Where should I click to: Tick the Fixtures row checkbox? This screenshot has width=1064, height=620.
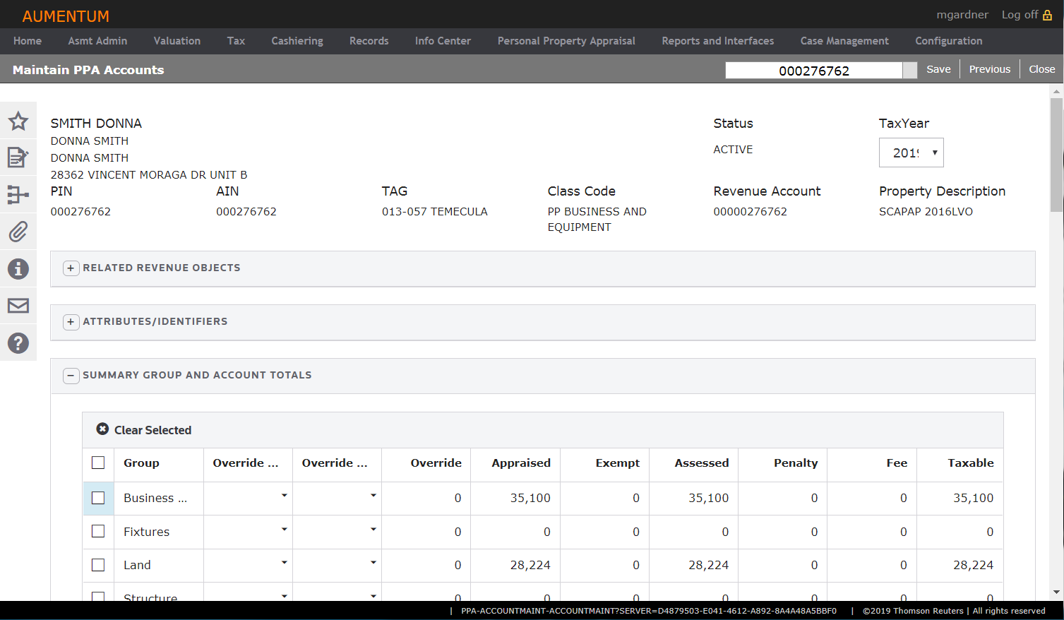coord(98,531)
